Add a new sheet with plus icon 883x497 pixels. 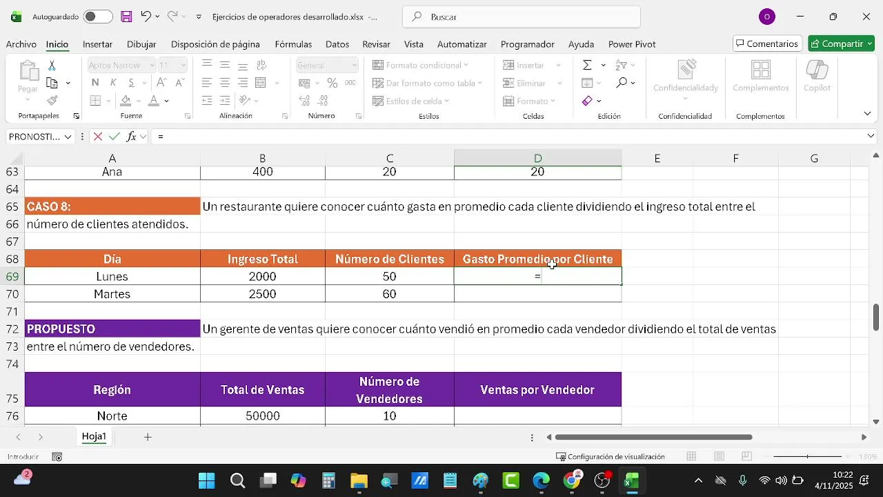[147, 437]
